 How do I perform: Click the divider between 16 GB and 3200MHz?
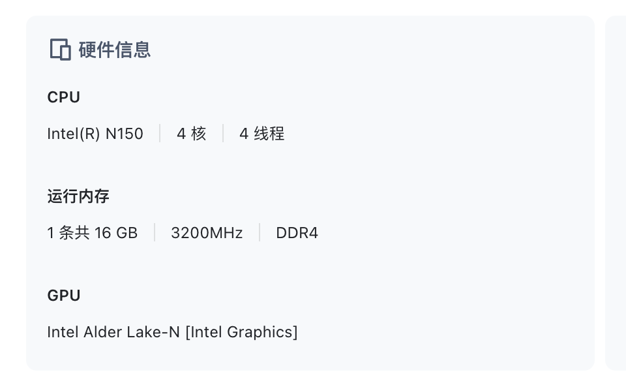click(155, 233)
